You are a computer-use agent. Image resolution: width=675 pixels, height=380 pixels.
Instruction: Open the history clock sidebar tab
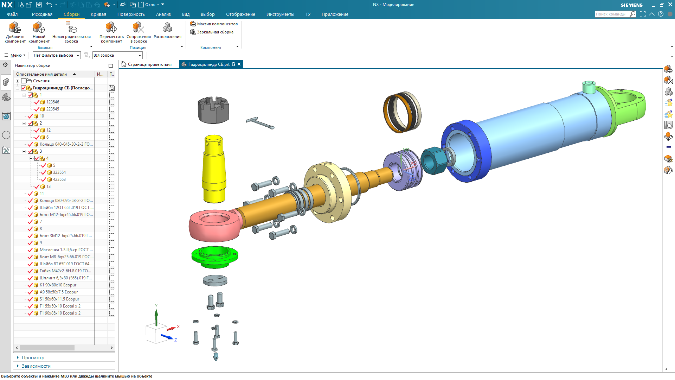click(x=6, y=135)
